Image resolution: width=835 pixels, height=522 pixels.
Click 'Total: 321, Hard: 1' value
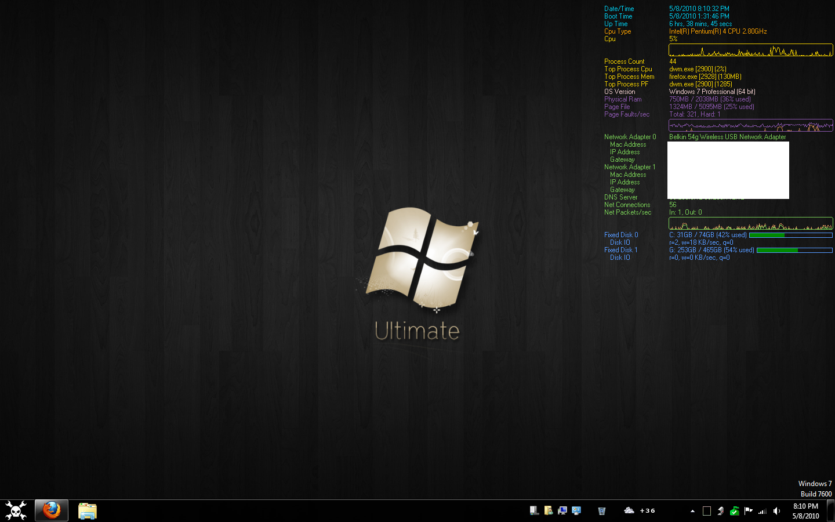click(x=695, y=114)
